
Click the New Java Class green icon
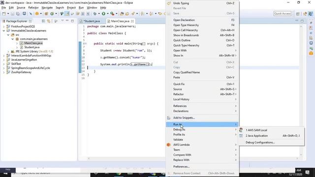(52, 14)
